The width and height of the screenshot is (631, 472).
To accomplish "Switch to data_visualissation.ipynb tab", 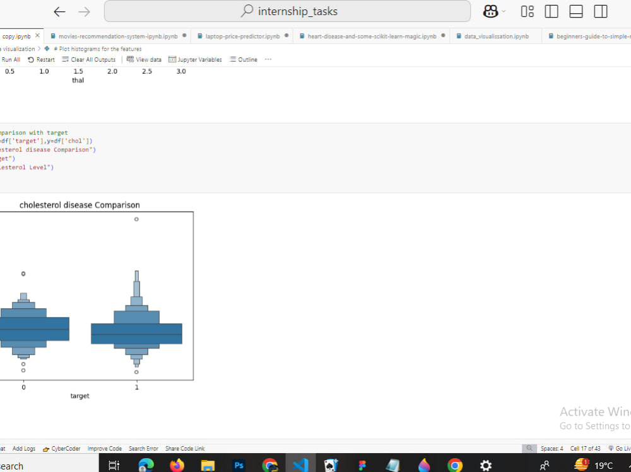I will pos(496,36).
